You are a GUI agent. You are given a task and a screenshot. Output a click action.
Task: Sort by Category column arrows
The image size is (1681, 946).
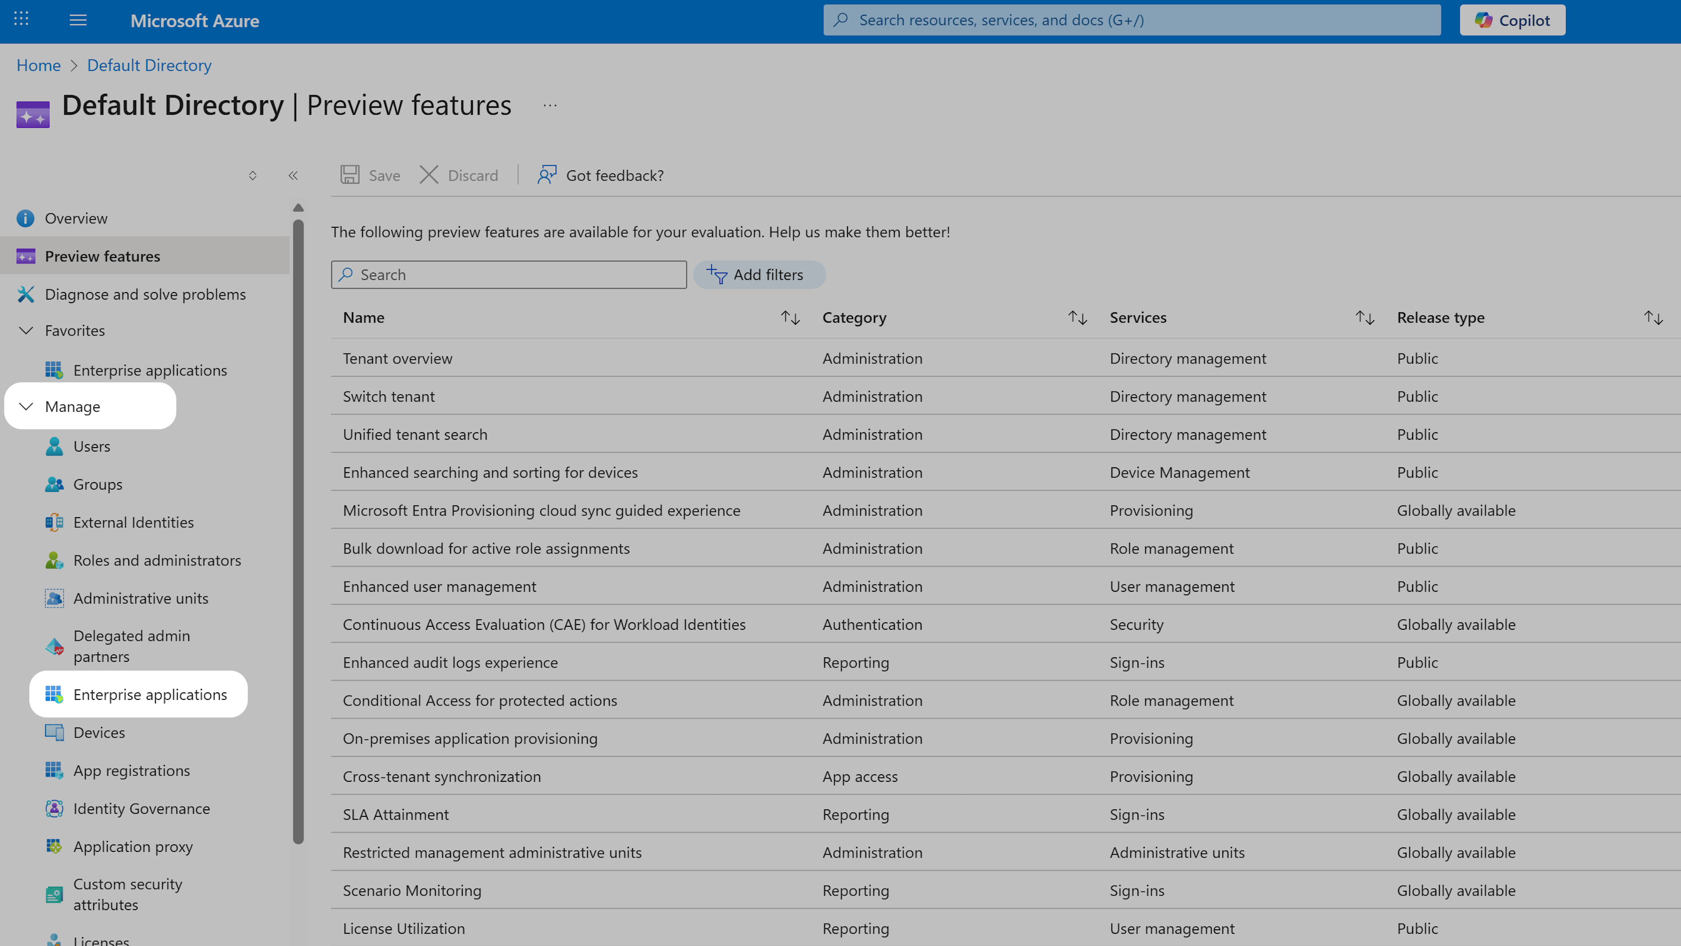(x=1077, y=318)
